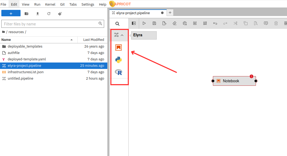Select the R script node in the palette
Viewport: 287px width, 156px height.
tap(119, 72)
